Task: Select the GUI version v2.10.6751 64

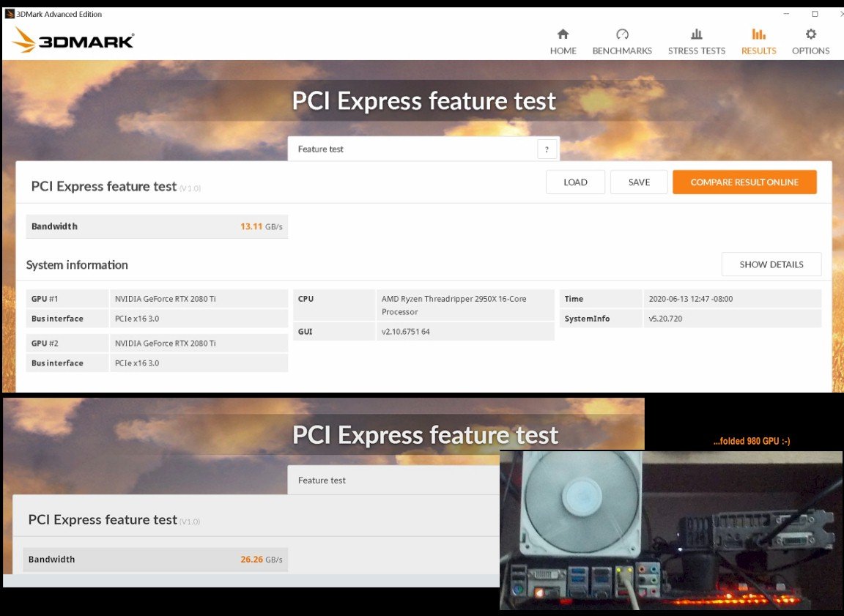Action: click(406, 331)
